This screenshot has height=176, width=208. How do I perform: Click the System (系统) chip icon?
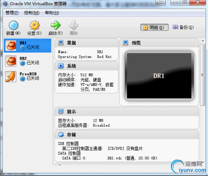pyautogui.click(x=61, y=66)
